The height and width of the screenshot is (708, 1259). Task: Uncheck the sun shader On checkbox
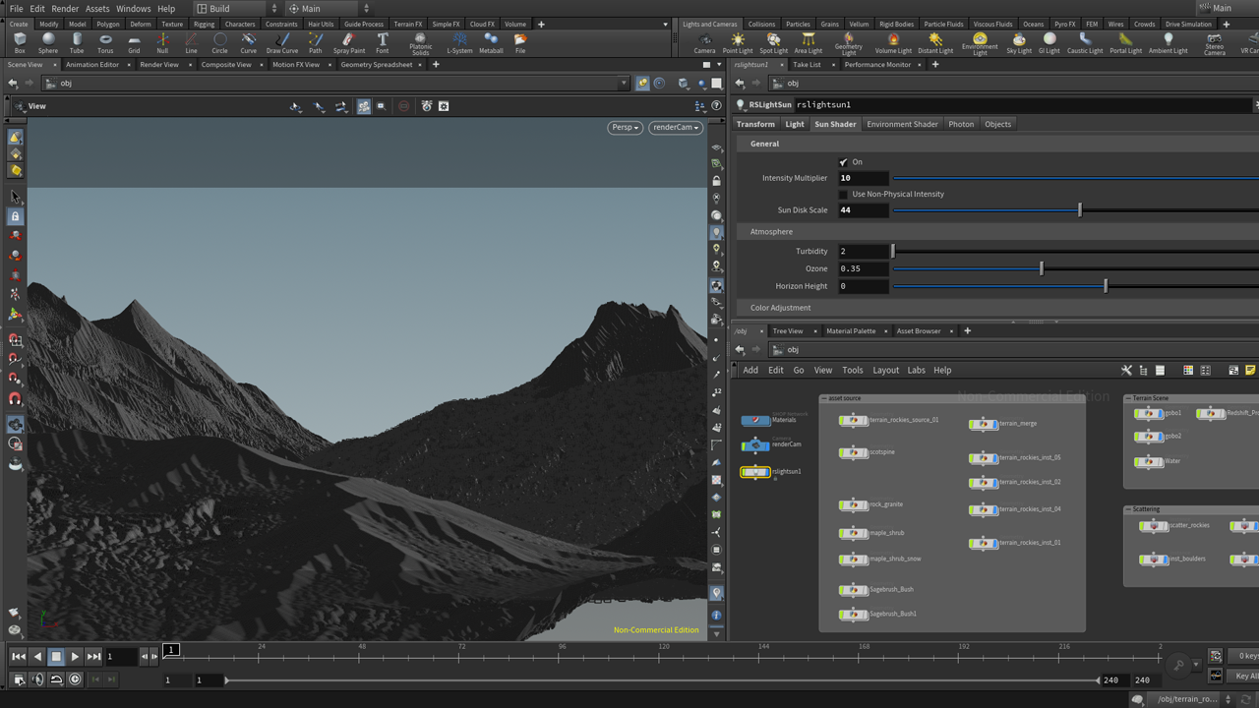click(x=843, y=162)
